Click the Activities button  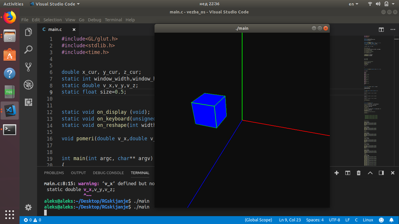[13, 4]
